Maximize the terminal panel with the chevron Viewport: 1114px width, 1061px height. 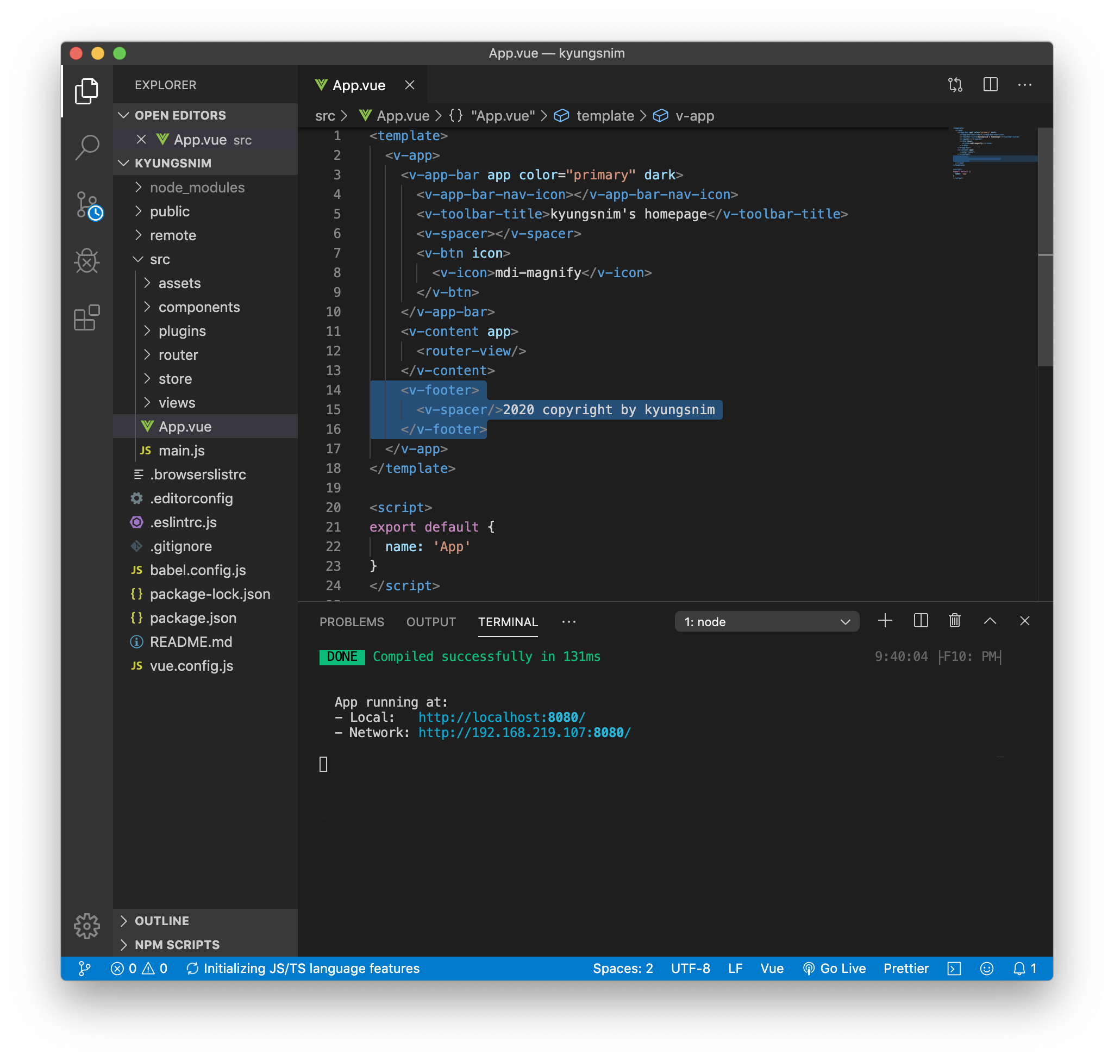coord(990,621)
